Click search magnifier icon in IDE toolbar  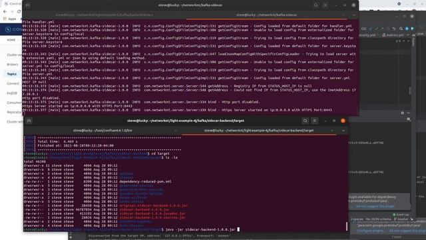pos(401,29)
